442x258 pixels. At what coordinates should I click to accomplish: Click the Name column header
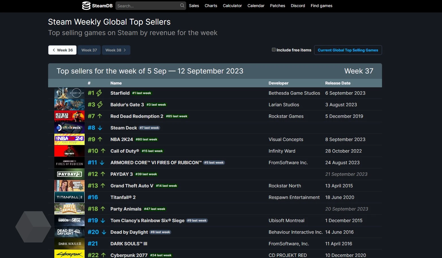point(116,83)
